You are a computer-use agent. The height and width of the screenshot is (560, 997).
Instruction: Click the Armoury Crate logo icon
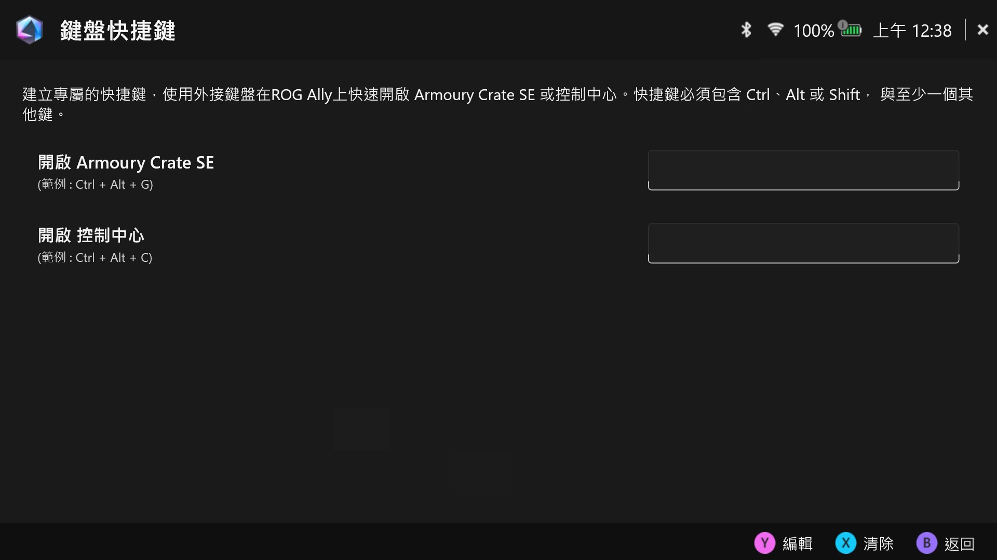click(29, 30)
